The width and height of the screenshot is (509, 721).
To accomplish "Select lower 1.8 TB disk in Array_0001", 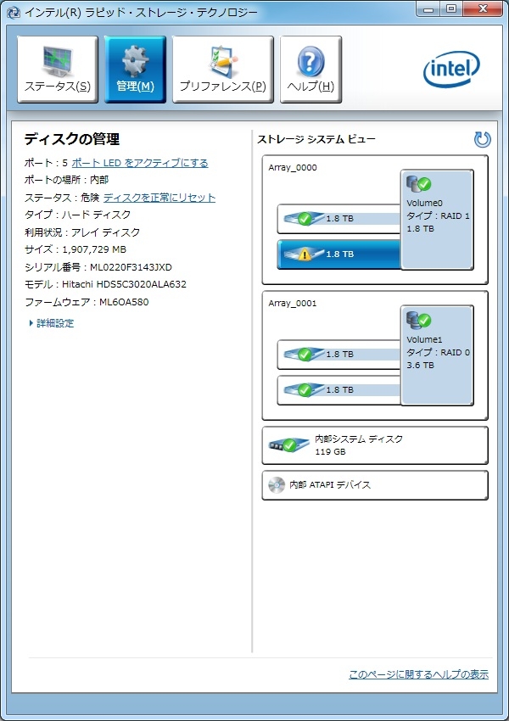I will [x=339, y=390].
